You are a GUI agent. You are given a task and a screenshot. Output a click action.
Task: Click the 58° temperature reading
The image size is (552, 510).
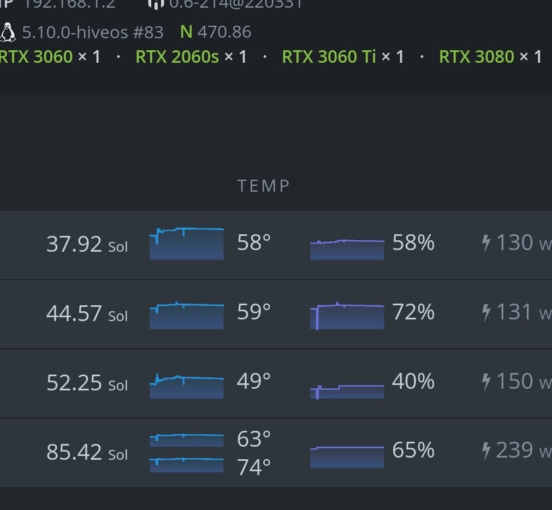(x=254, y=242)
